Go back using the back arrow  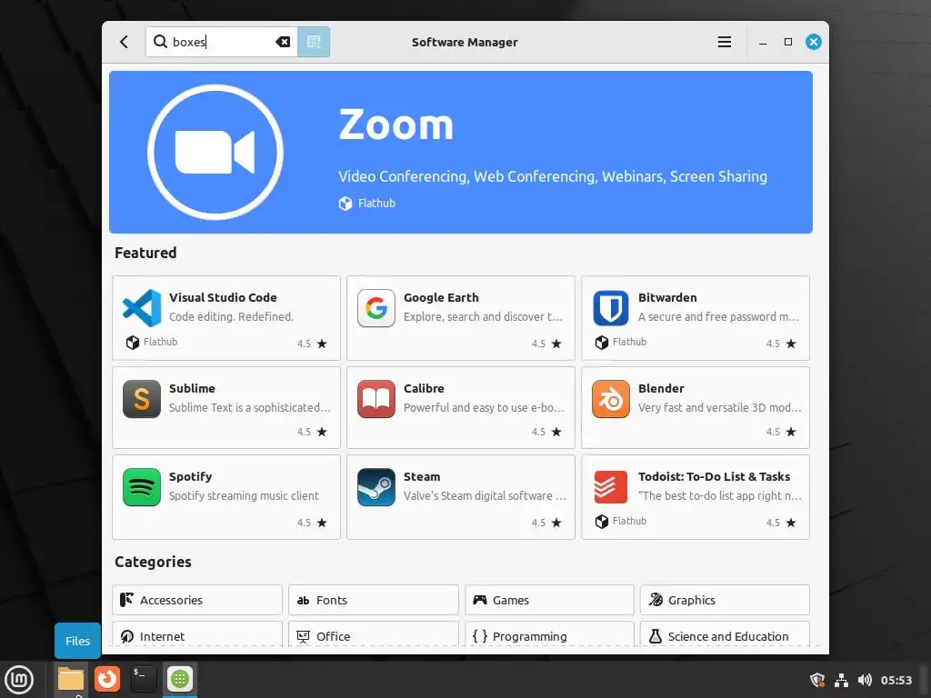(x=124, y=42)
